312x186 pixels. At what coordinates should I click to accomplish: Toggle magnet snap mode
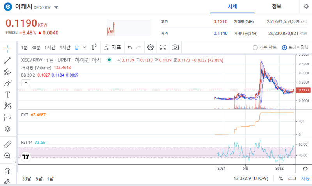tap(7, 171)
